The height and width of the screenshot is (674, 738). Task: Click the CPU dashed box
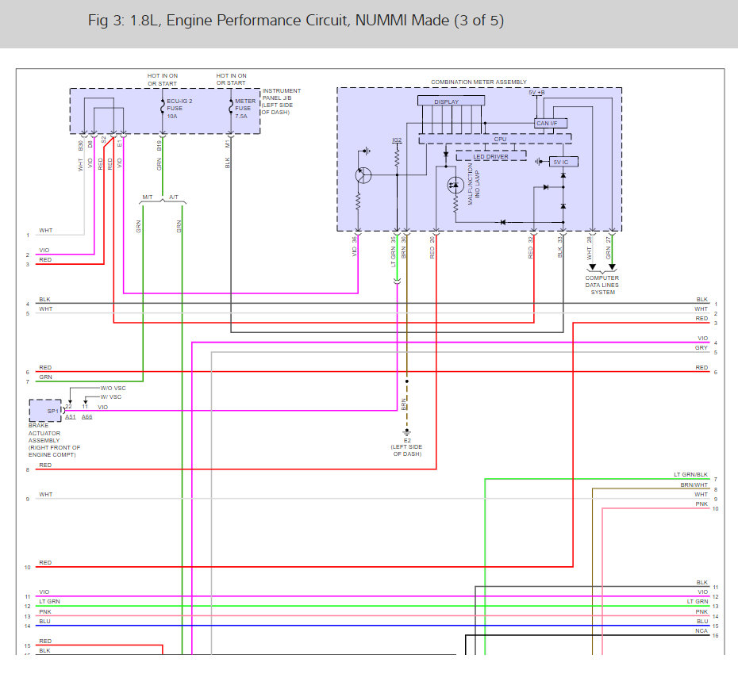[495, 139]
